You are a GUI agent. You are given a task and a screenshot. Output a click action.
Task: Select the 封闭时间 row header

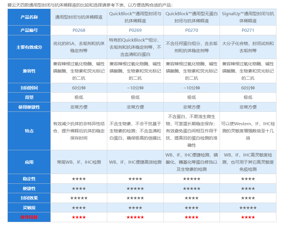(29, 87)
